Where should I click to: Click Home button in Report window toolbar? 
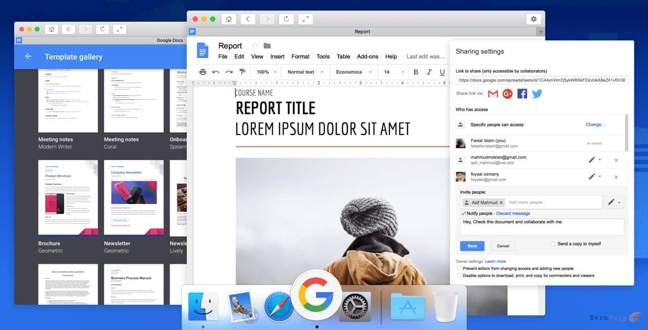pyautogui.click(x=229, y=19)
